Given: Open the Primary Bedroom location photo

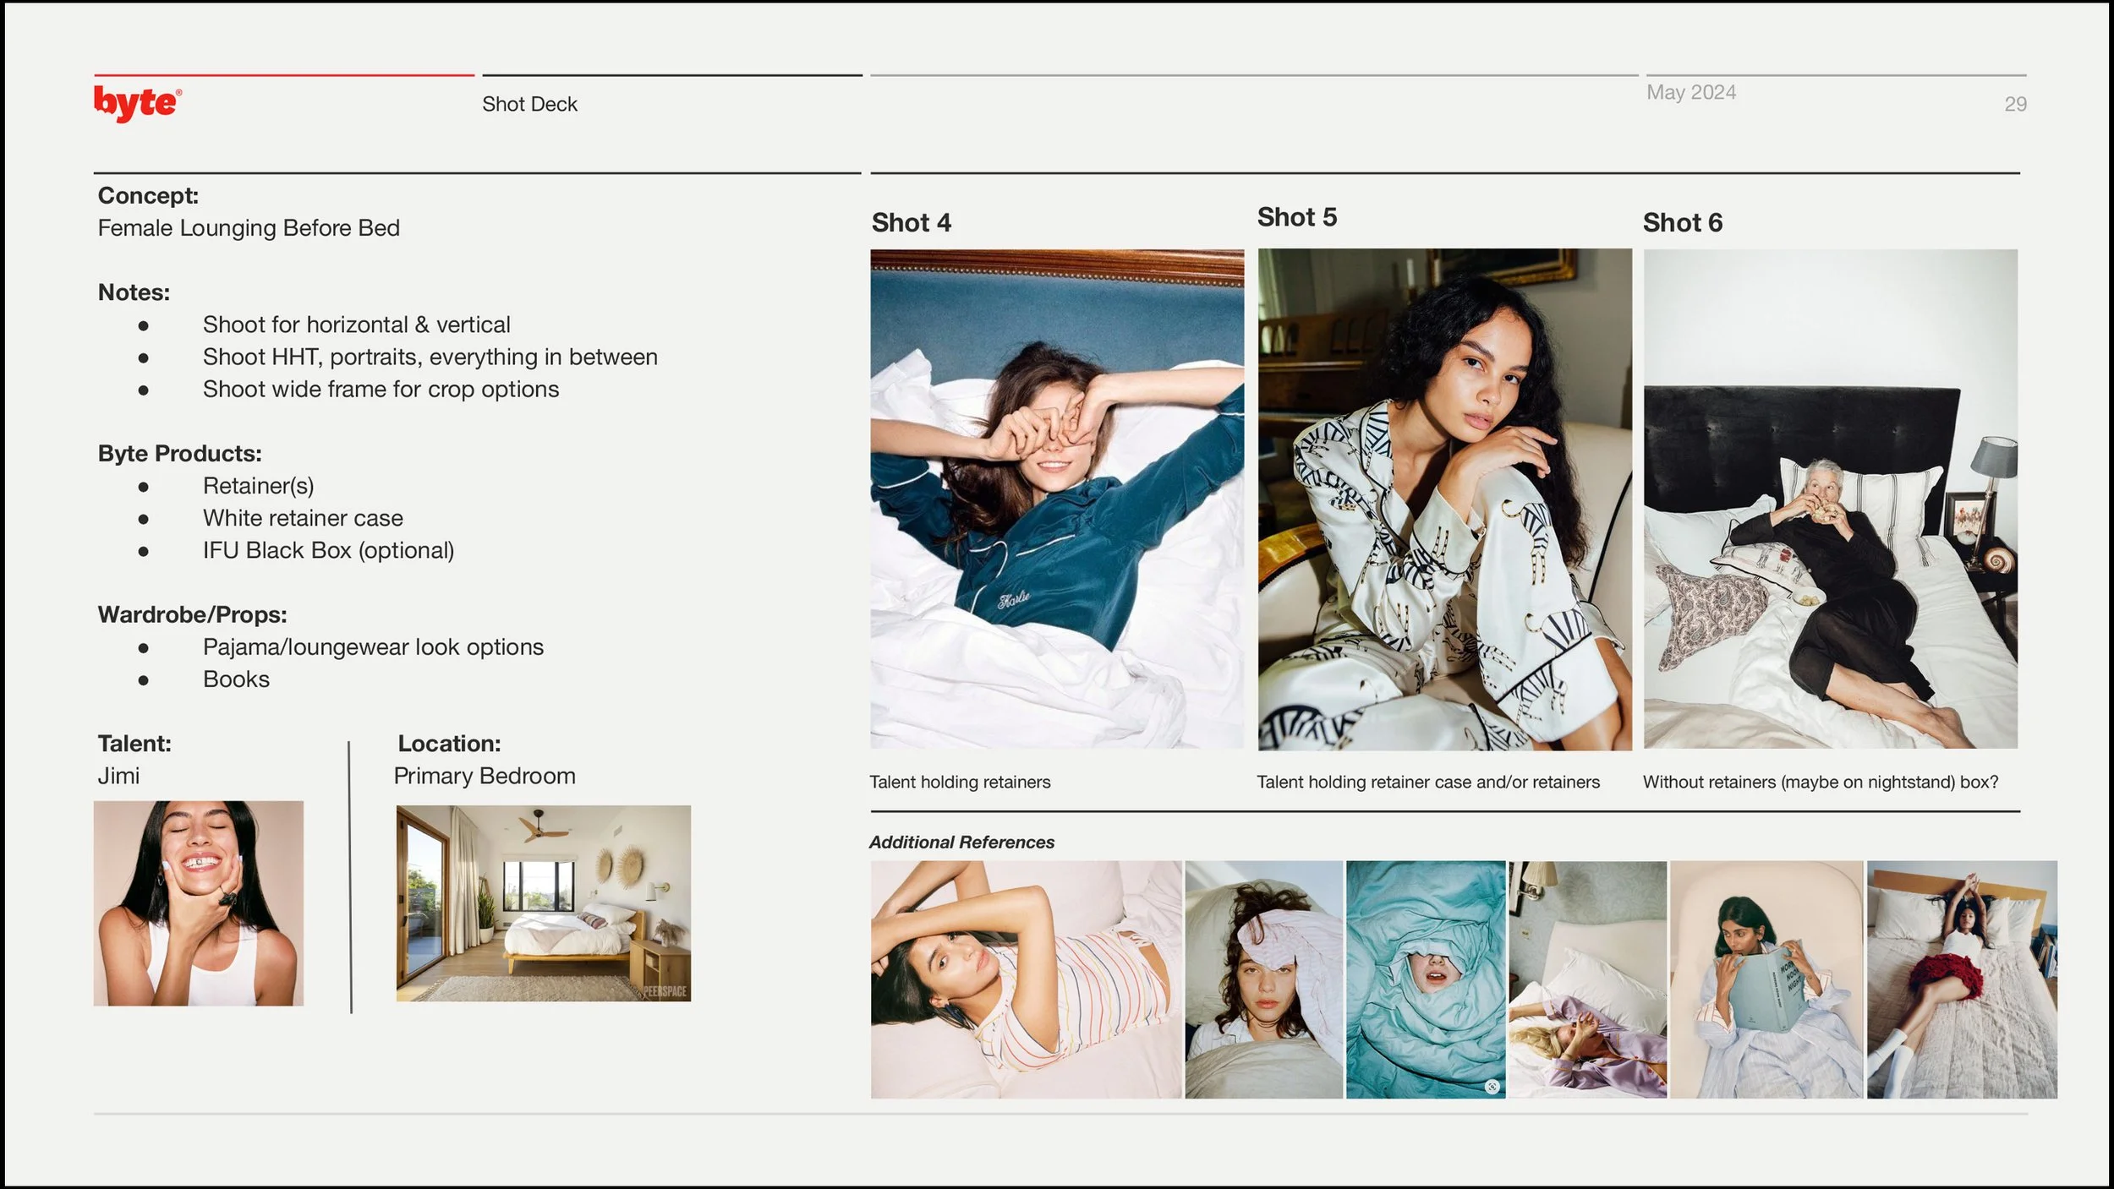Looking at the screenshot, I should pyautogui.click(x=543, y=903).
